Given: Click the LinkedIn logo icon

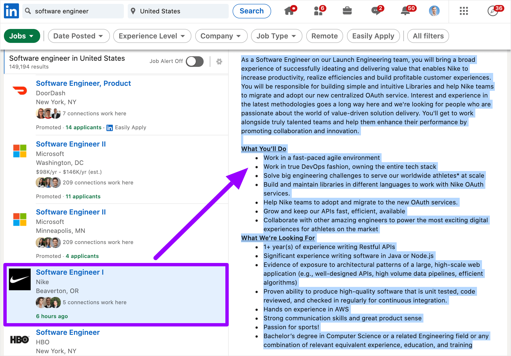Looking at the screenshot, I should click(11, 11).
